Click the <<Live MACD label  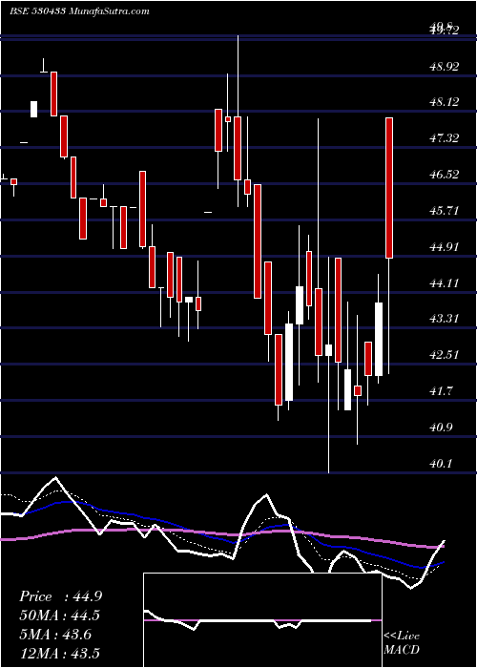point(402,643)
